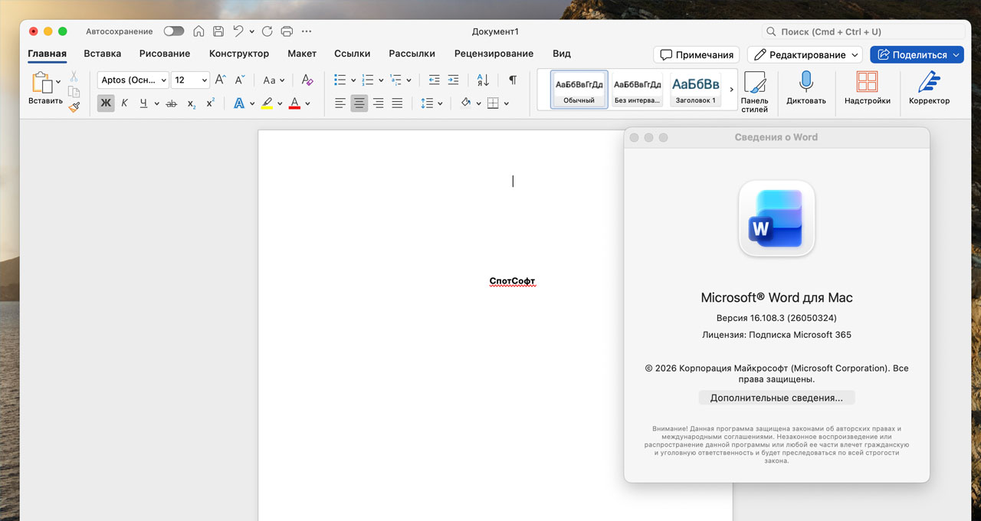981x521 pixels.
Task: Click the Примечания button
Action: tap(697, 55)
